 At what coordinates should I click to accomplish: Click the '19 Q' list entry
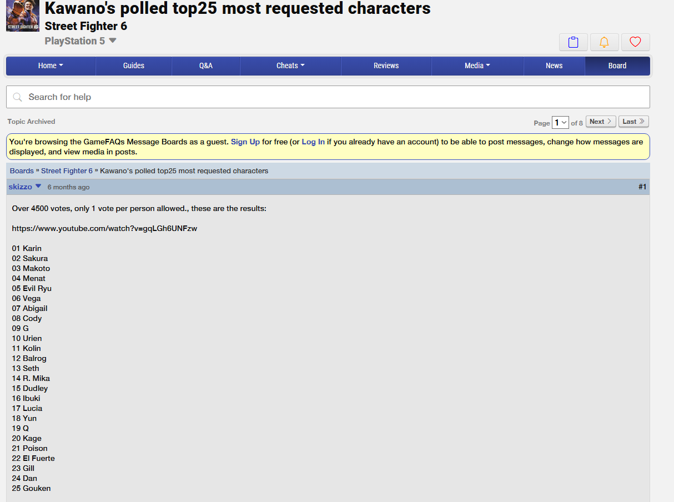[20, 428]
